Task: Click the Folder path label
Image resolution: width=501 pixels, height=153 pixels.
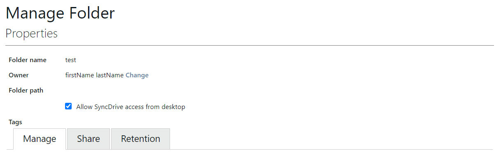Action: [x=26, y=90]
